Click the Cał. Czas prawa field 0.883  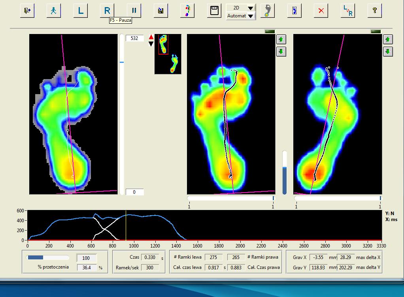click(x=236, y=268)
